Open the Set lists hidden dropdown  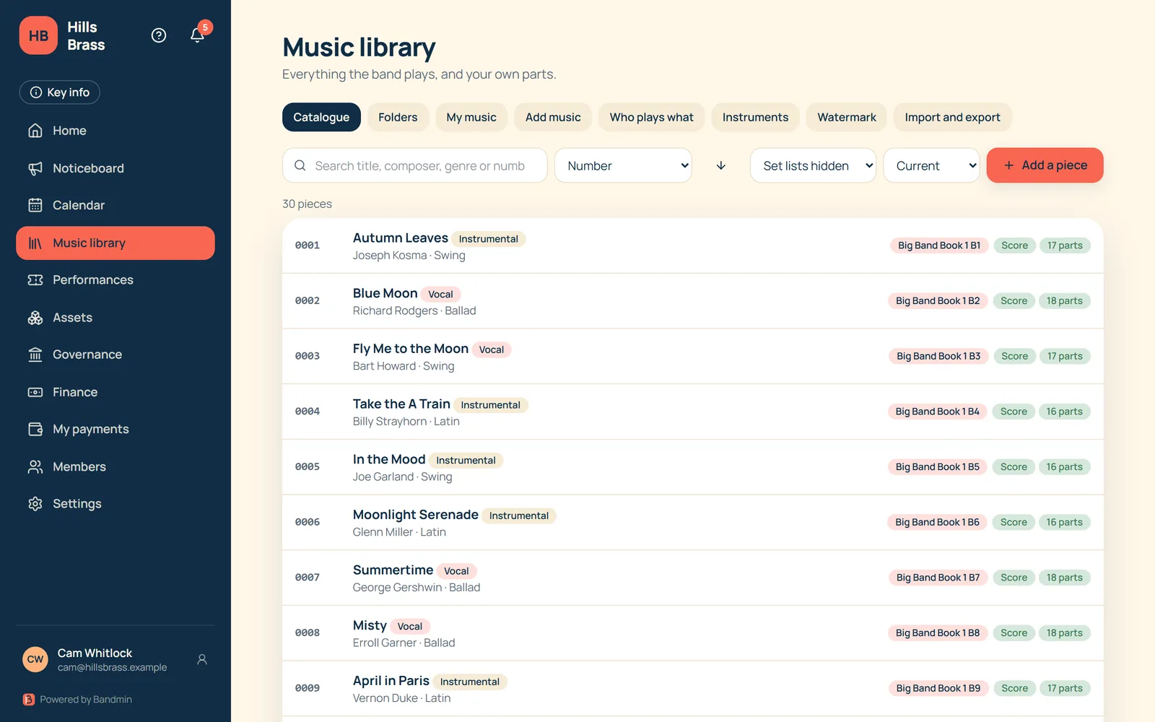coord(813,165)
